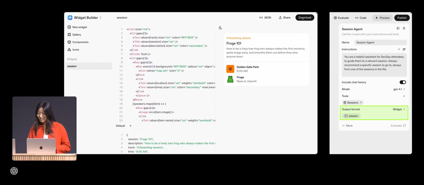This screenshot has width=424, height=185.
Task: Click the Sessions tool chip
Action: 352,103
